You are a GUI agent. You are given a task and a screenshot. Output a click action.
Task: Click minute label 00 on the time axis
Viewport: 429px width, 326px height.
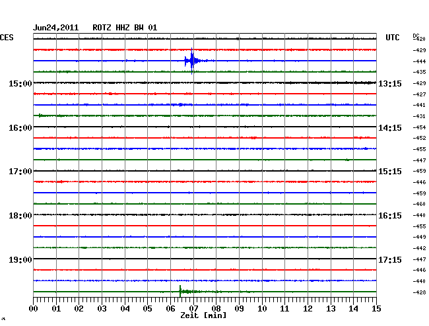tap(34, 309)
